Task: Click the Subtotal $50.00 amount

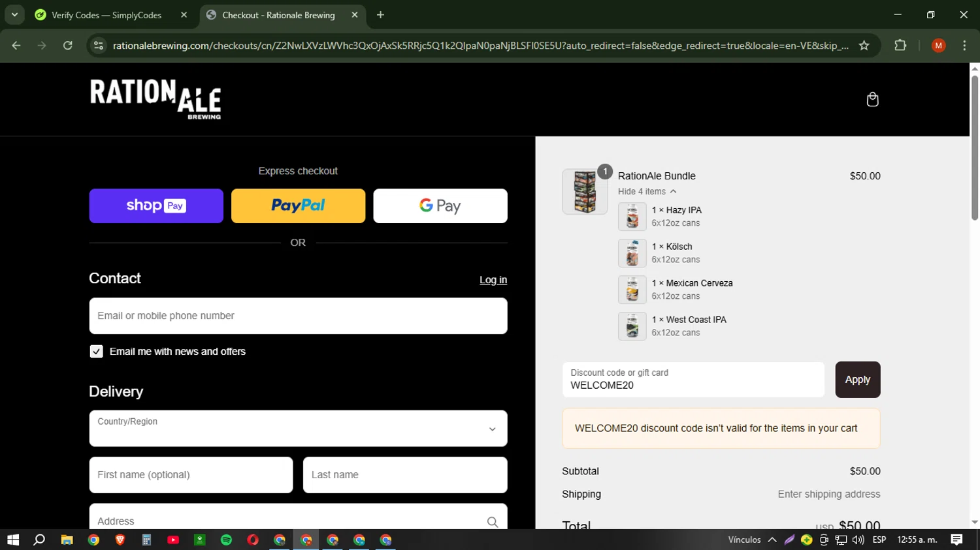Action: click(865, 471)
